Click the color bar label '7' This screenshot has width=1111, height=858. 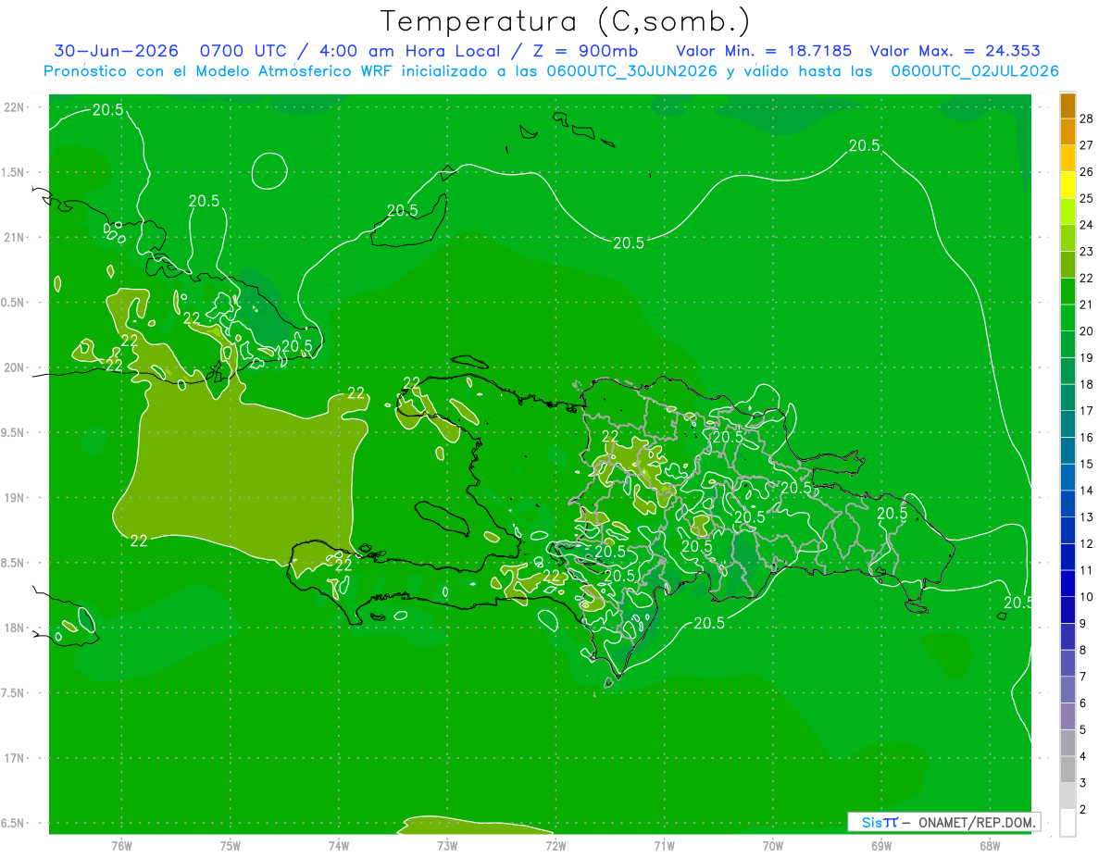point(1083,677)
